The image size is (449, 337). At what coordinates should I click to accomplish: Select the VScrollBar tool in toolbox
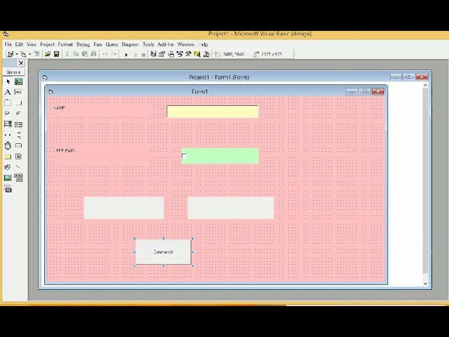click(18, 135)
